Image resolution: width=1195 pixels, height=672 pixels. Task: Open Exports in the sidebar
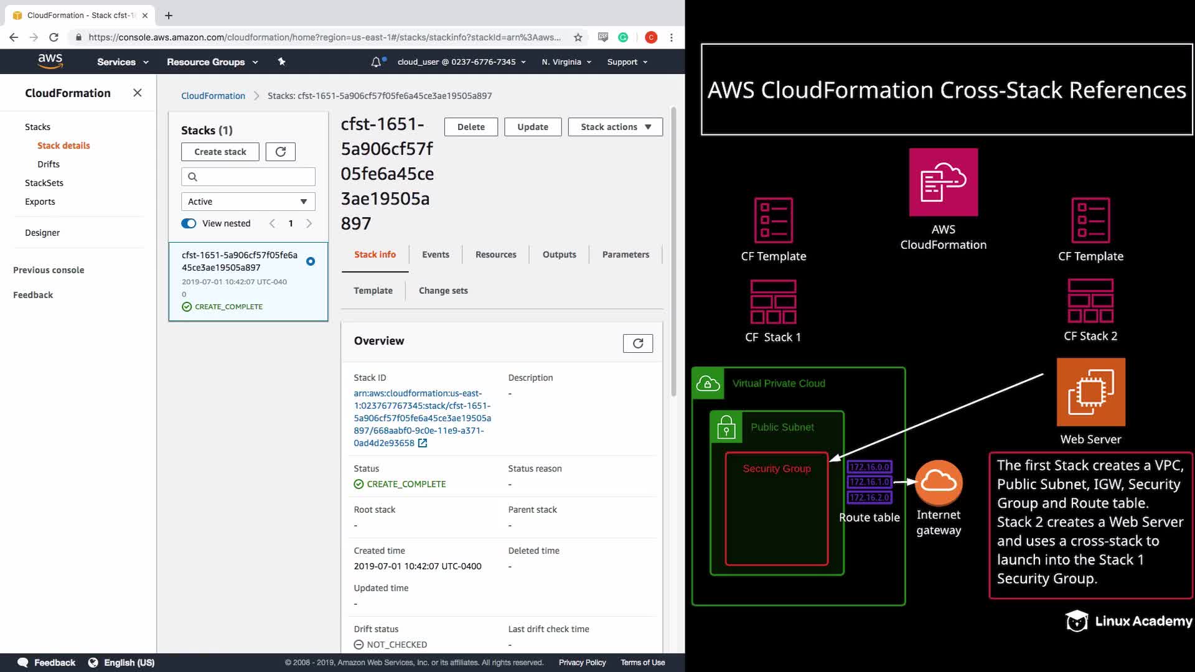click(x=40, y=202)
